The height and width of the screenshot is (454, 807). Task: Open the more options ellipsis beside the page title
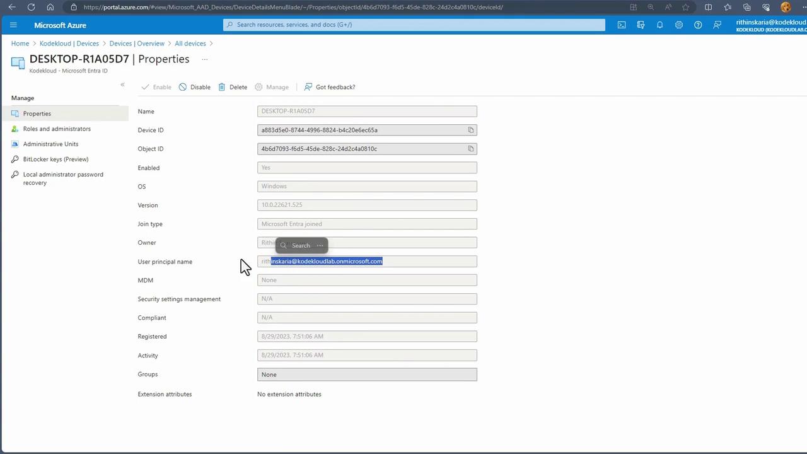pyautogui.click(x=204, y=59)
